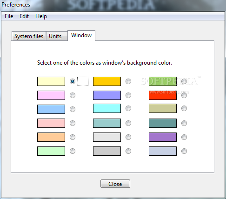Image resolution: width=226 pixels, height=199 pixels.
Task: Choose the salmon pink radio button
Action: coord(73,123)
